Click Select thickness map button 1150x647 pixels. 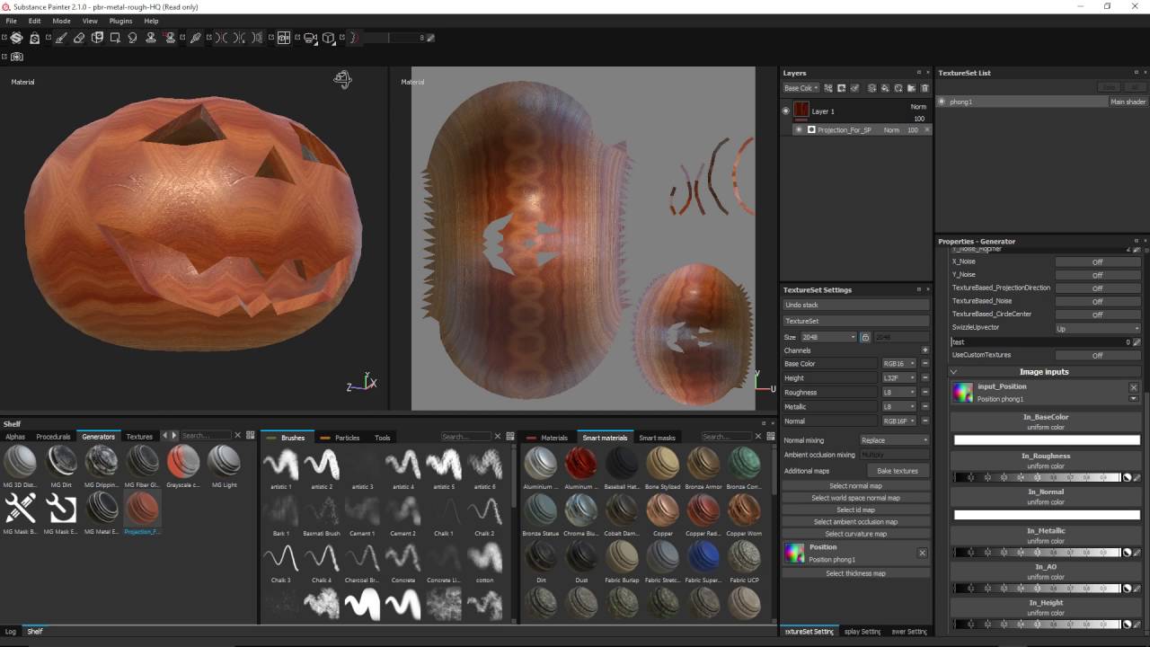click(x=855, y=573)
